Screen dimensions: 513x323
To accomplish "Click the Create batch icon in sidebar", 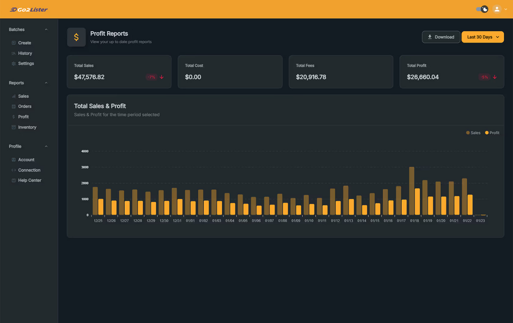I will 14,43.
